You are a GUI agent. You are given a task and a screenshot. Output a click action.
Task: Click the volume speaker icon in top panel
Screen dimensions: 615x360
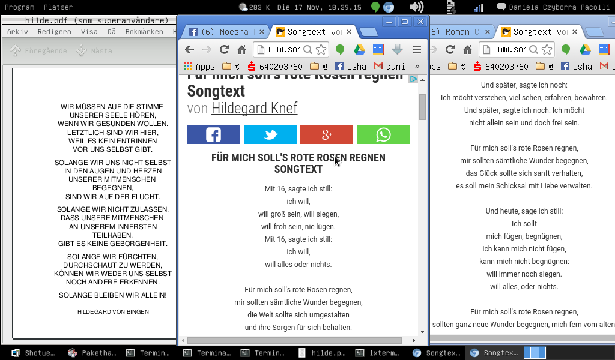pos(417,7)
